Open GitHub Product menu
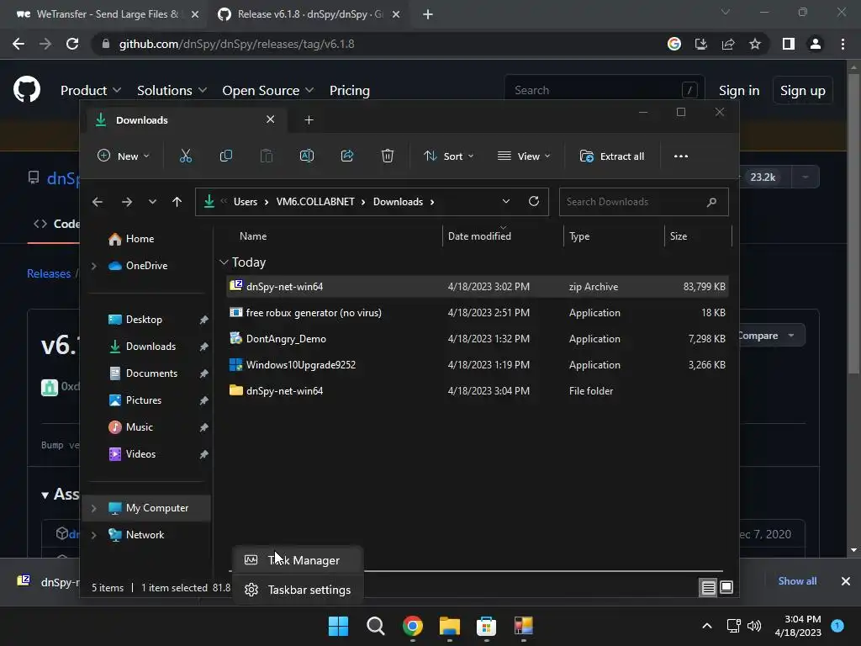 [x=91, y=90]
